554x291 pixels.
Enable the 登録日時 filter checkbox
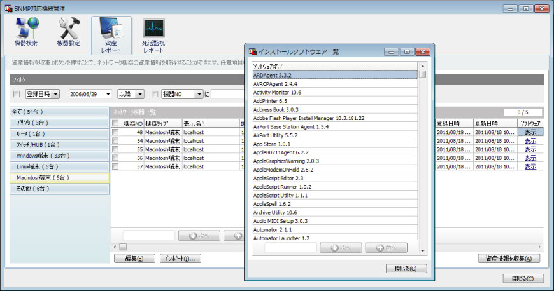(x=17, y=94)
